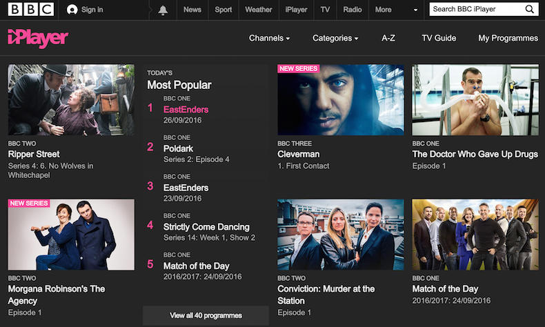Image resolution: width=545 pixels, height=327 pixels.
Task: Click Match of the Day title under thumbnail
Action: pos(445,289)
